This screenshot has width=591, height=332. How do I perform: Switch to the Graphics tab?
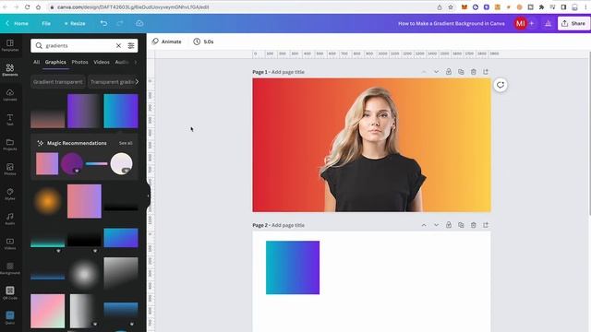[55, 62]
